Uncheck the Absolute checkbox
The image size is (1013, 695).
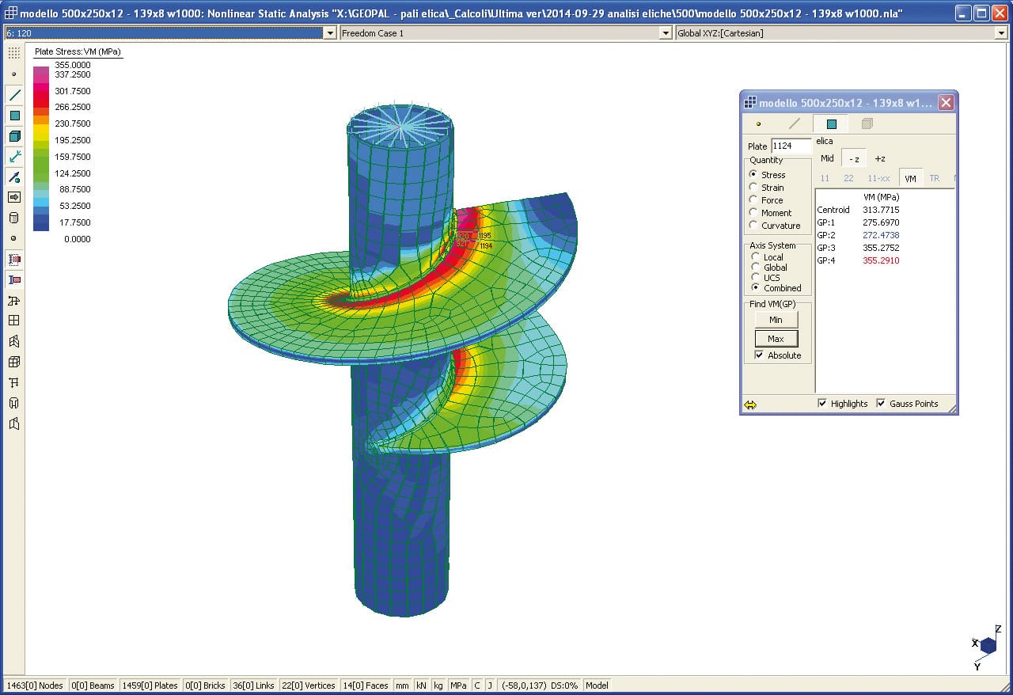pyautogui.click(x=760, y=355)
